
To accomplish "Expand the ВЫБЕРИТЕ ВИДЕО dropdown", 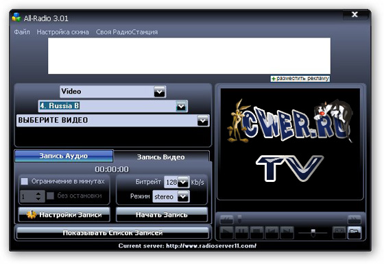I will (x=203, y=120).
